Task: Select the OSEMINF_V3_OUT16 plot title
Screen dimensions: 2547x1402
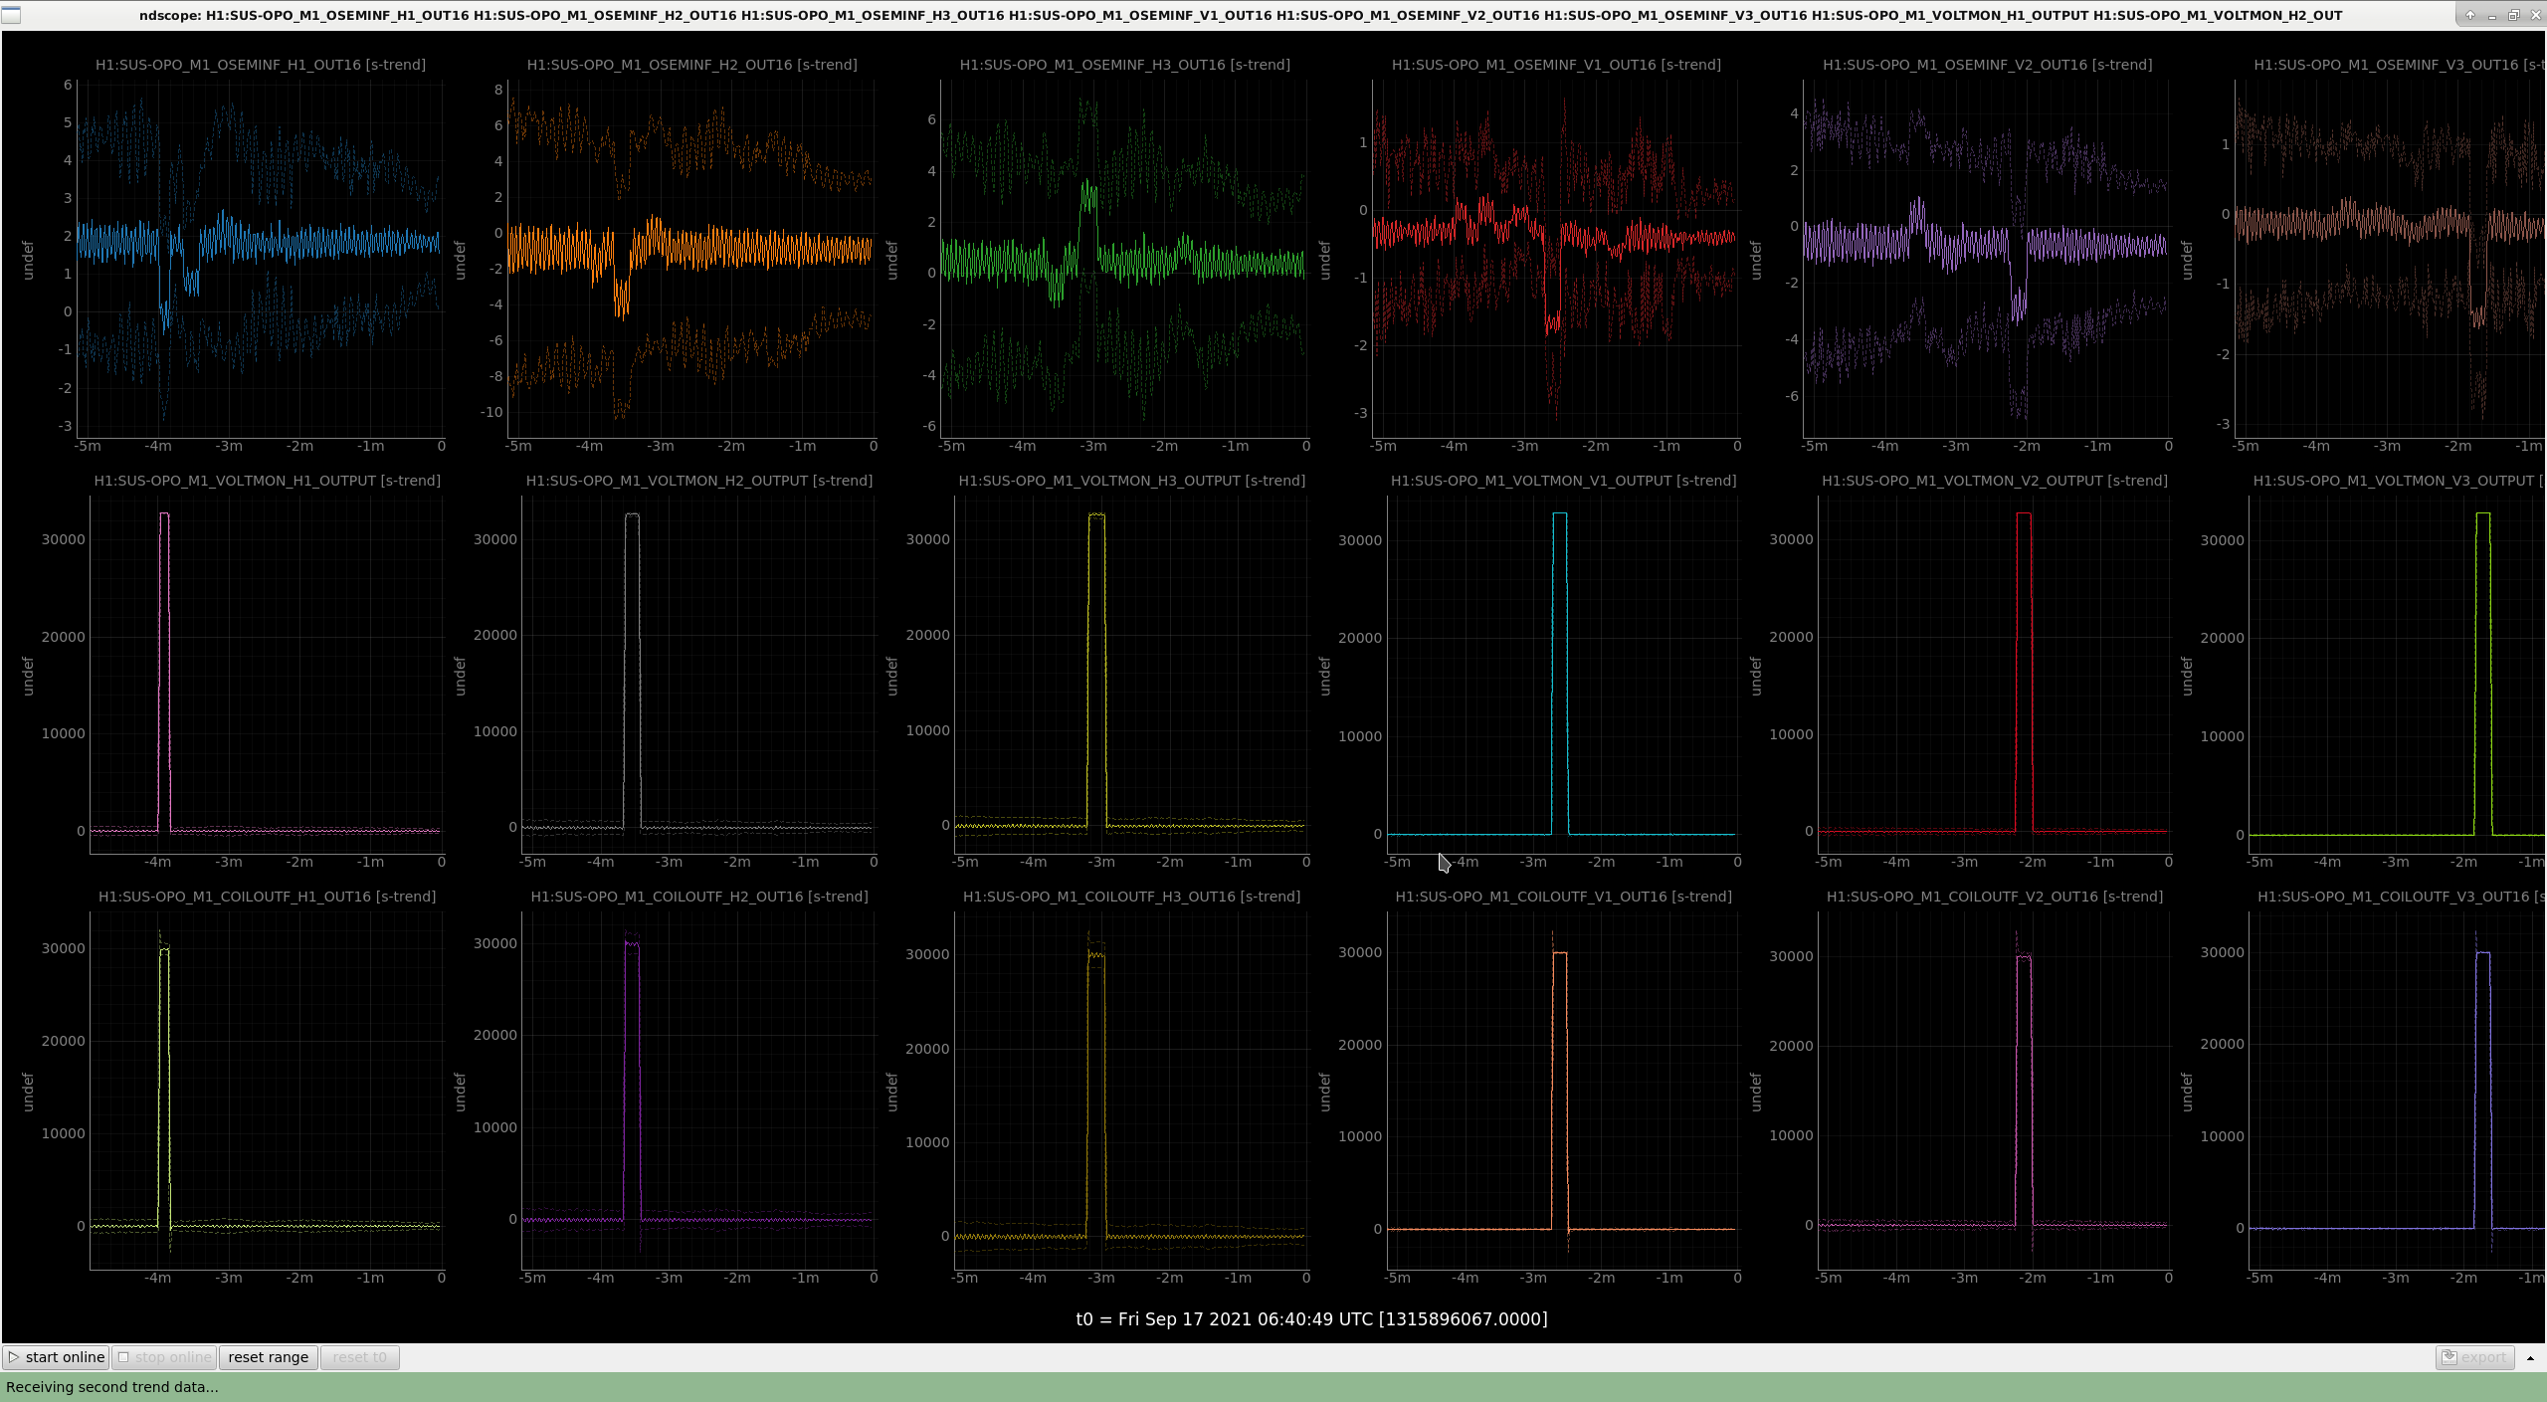Action: [x=2399, y=65]
